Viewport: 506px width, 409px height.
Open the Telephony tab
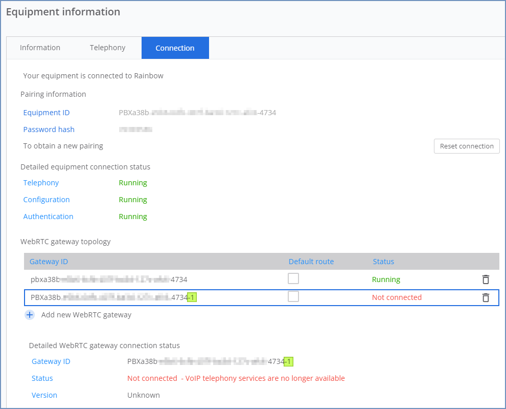click(107, 48)
